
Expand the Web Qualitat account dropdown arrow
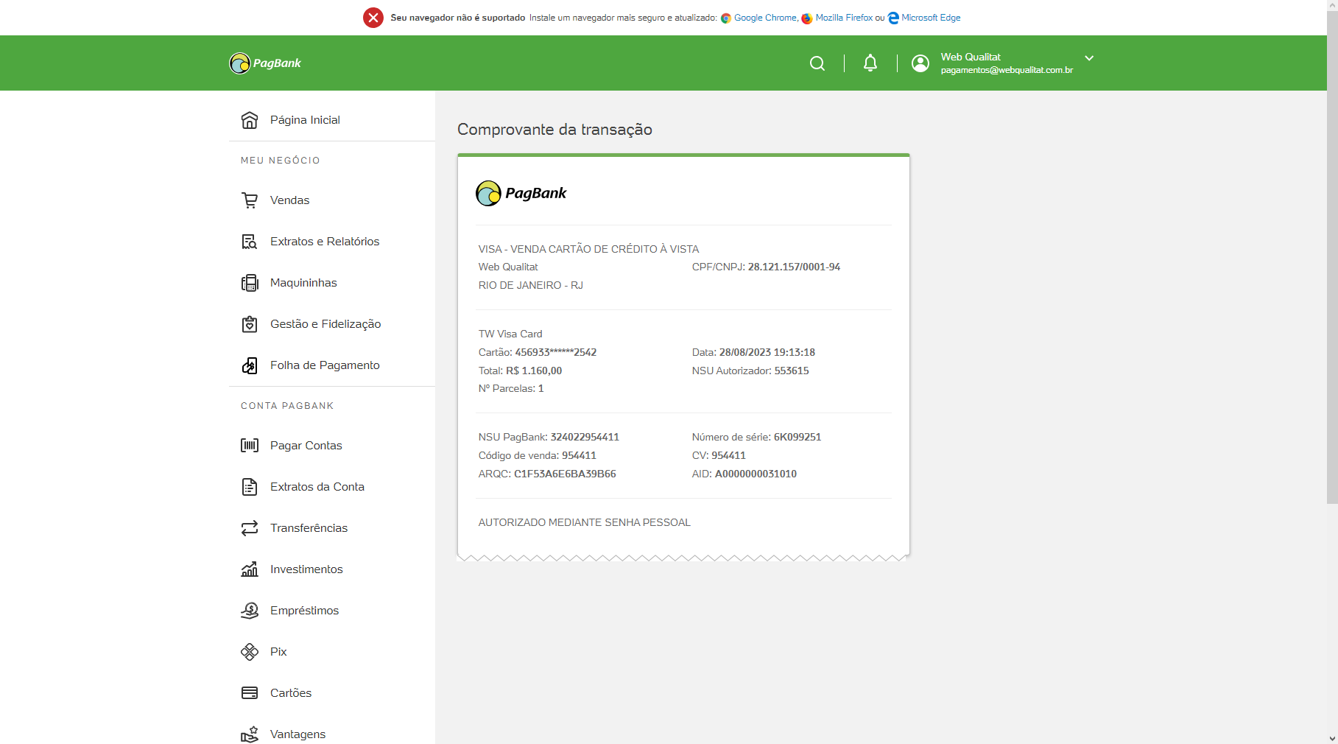pyautogui.click(x=1088, y=58)
